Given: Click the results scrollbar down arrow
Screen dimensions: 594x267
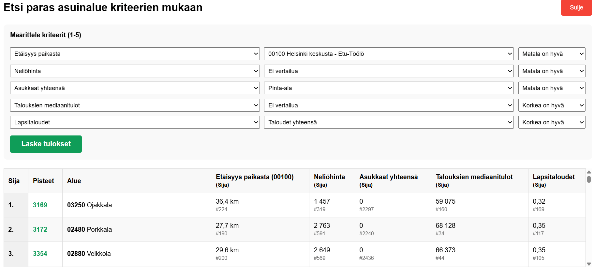Looking at the screenshot, I should 589,264.
